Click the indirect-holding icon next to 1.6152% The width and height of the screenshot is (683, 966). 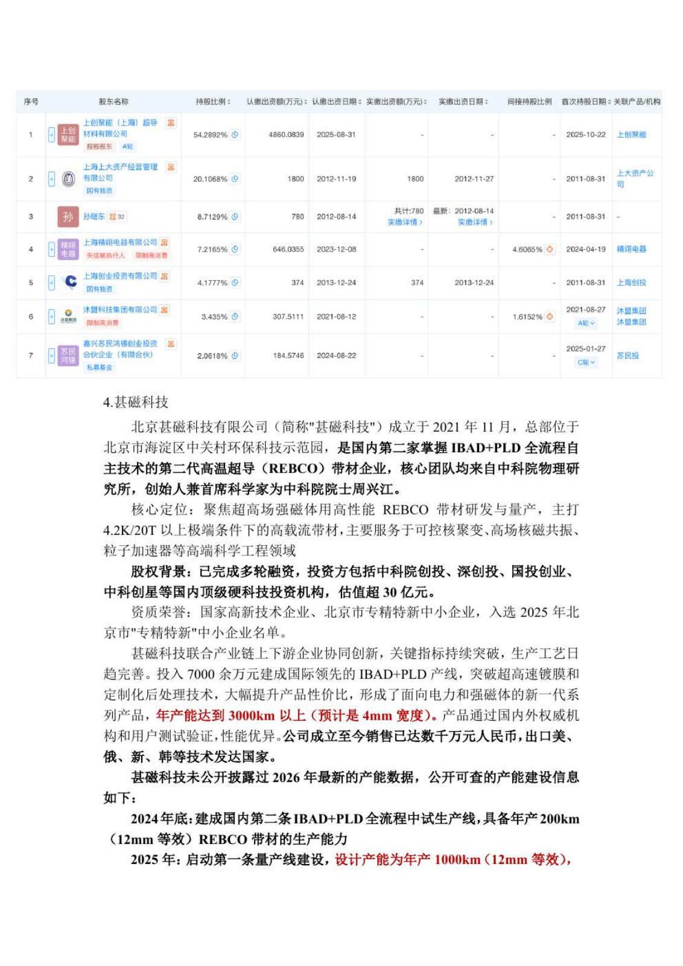[550, 316]
